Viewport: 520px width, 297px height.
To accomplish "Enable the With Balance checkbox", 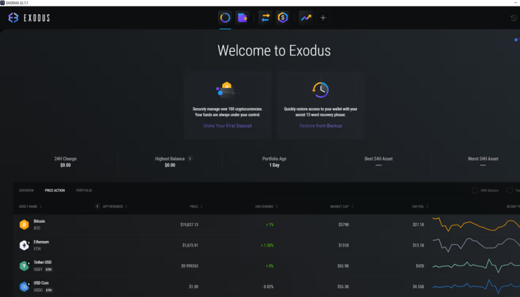I will (x=475, y=190).
